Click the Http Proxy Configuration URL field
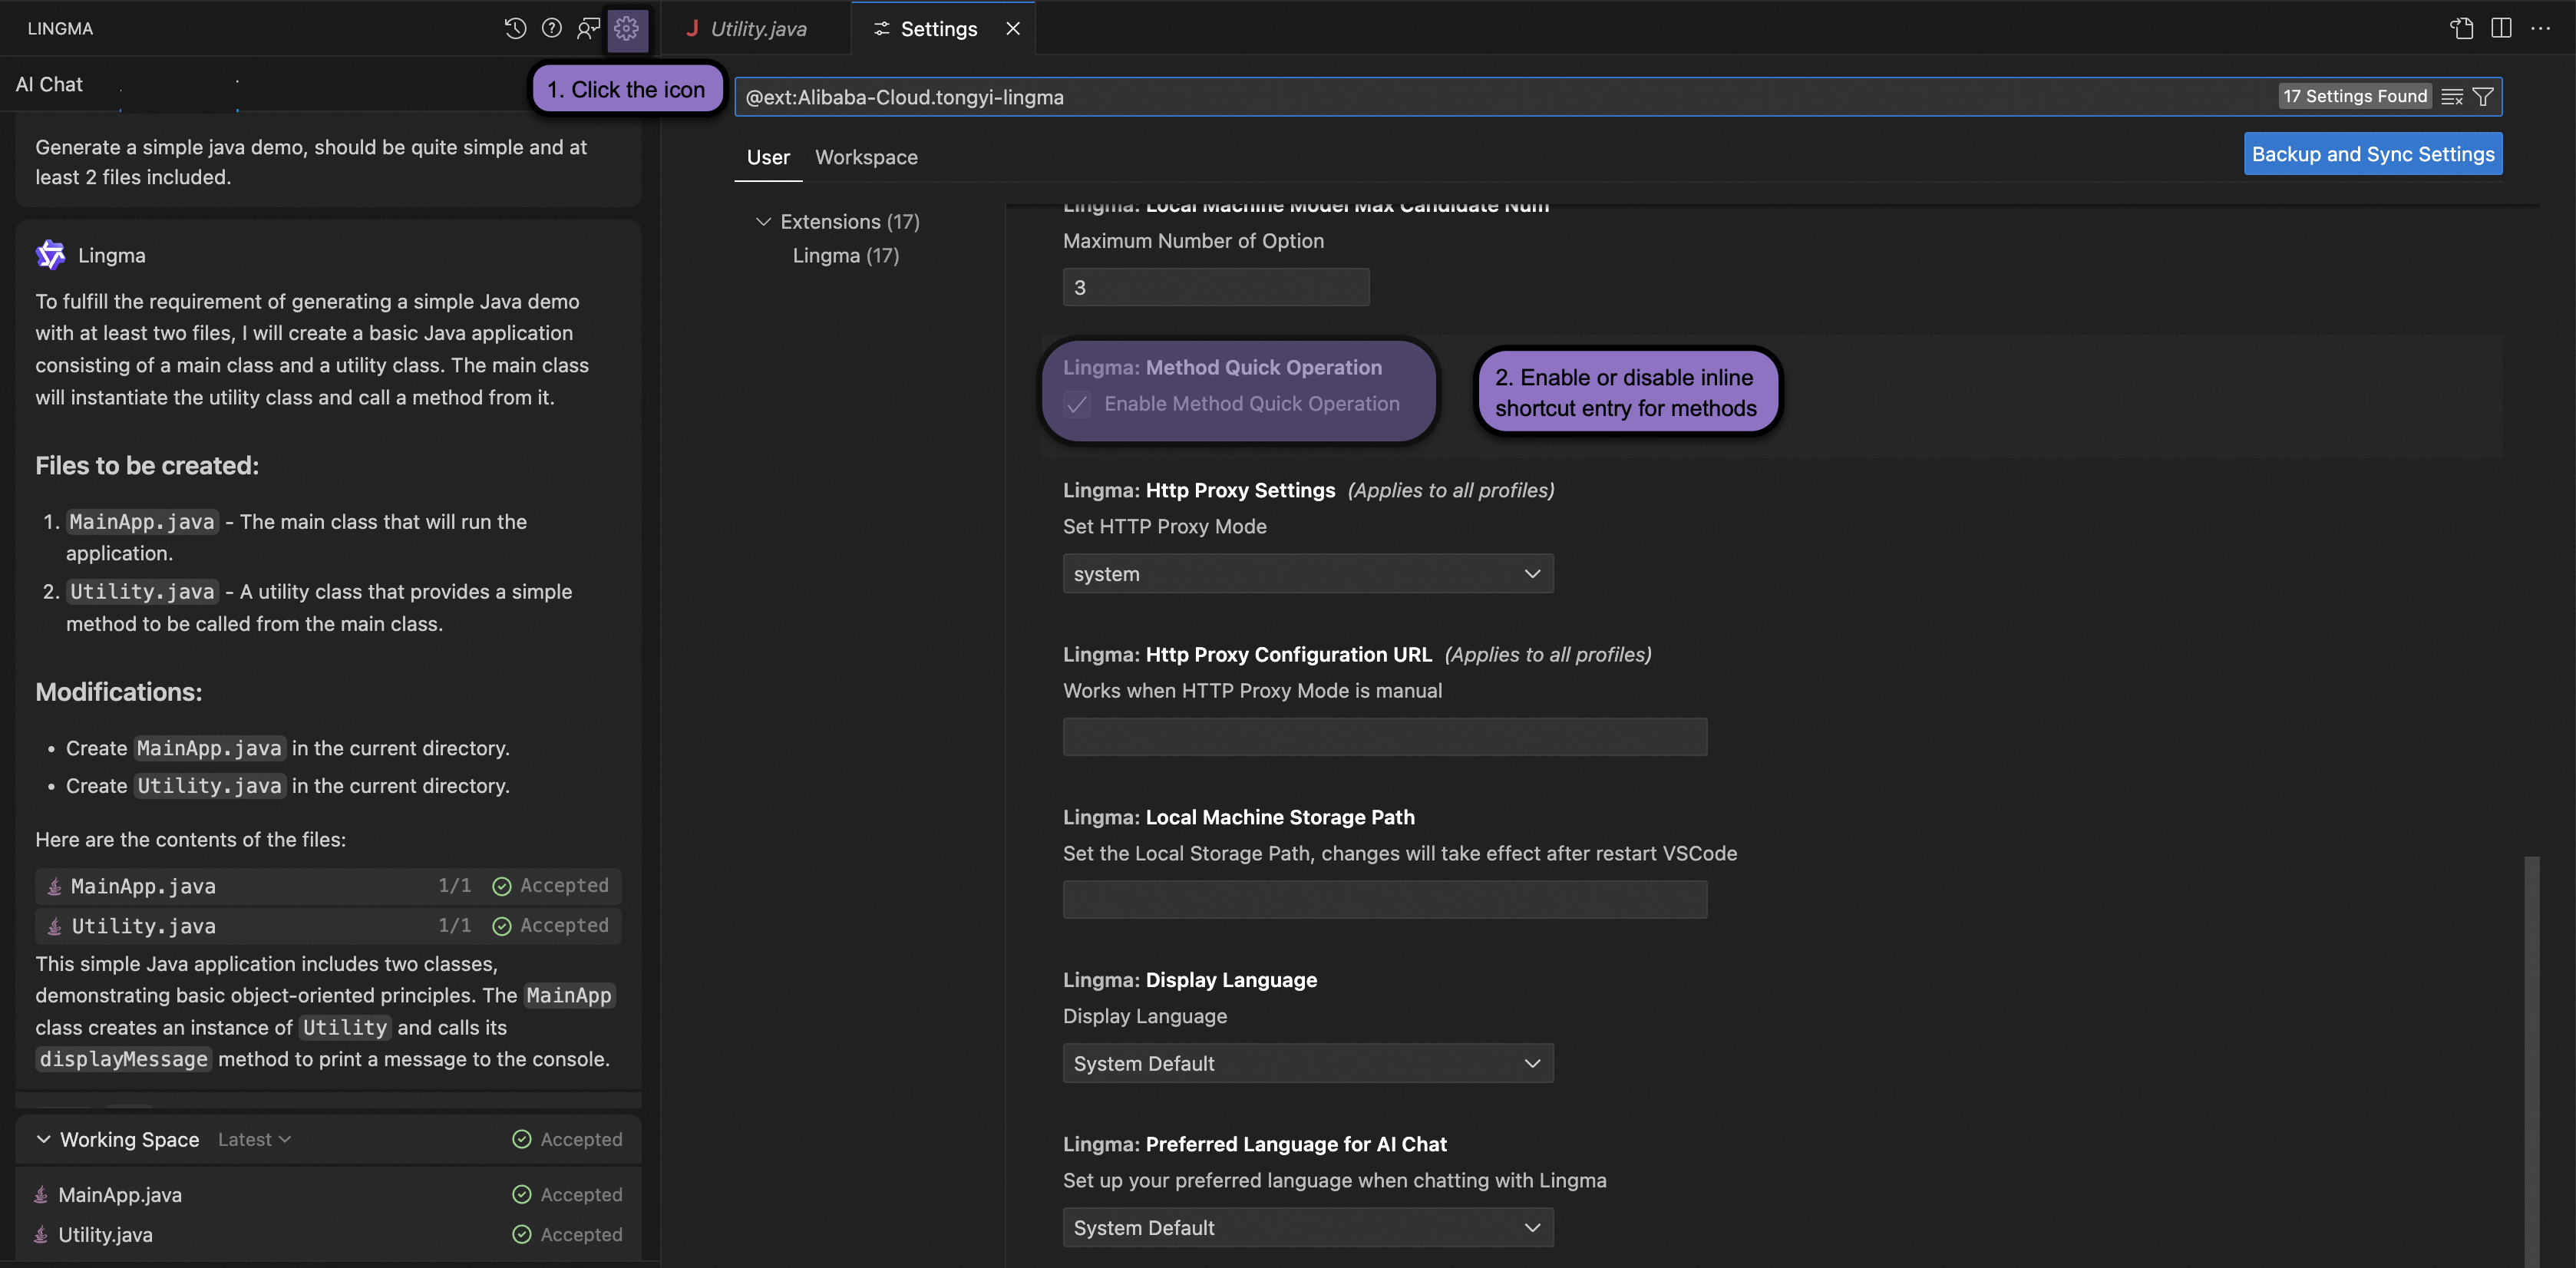 click(1385, 737)
